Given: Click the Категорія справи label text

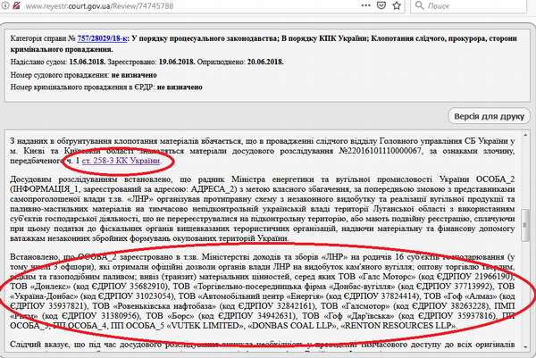Looking at the screenshot, I should click(40, 41).
